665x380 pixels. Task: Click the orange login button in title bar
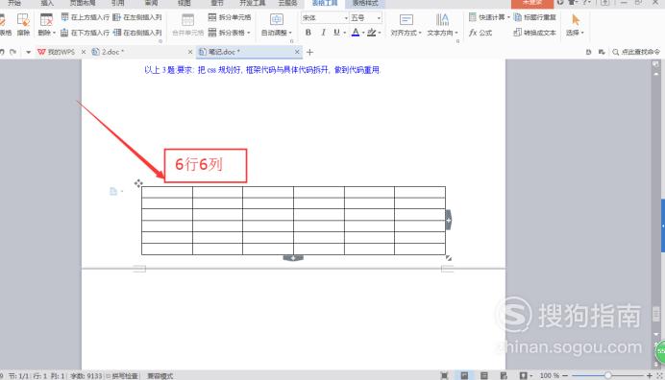click(x=532, y=4)
